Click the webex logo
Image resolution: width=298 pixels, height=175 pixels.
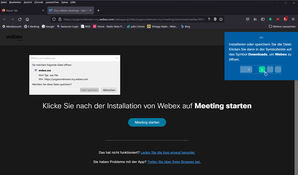pos(14,37)
